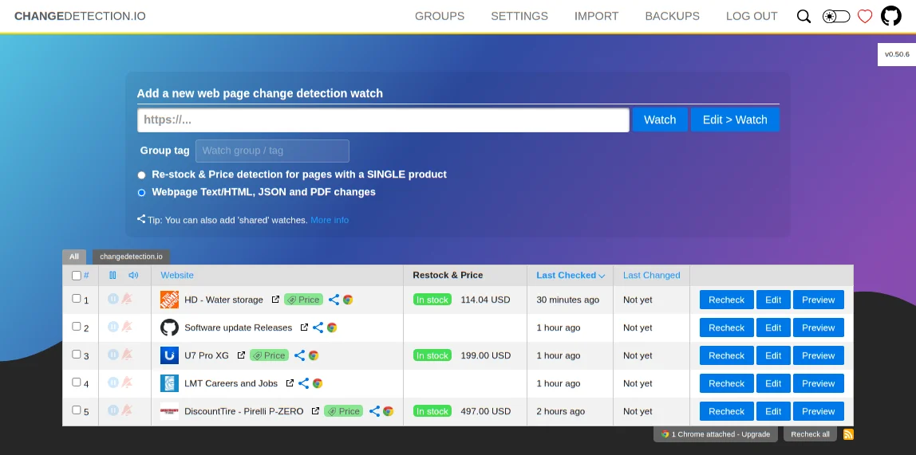Click the GitHub logo in header
The height and width of the screenshot is (455, 916).
[x=890, y=16]
